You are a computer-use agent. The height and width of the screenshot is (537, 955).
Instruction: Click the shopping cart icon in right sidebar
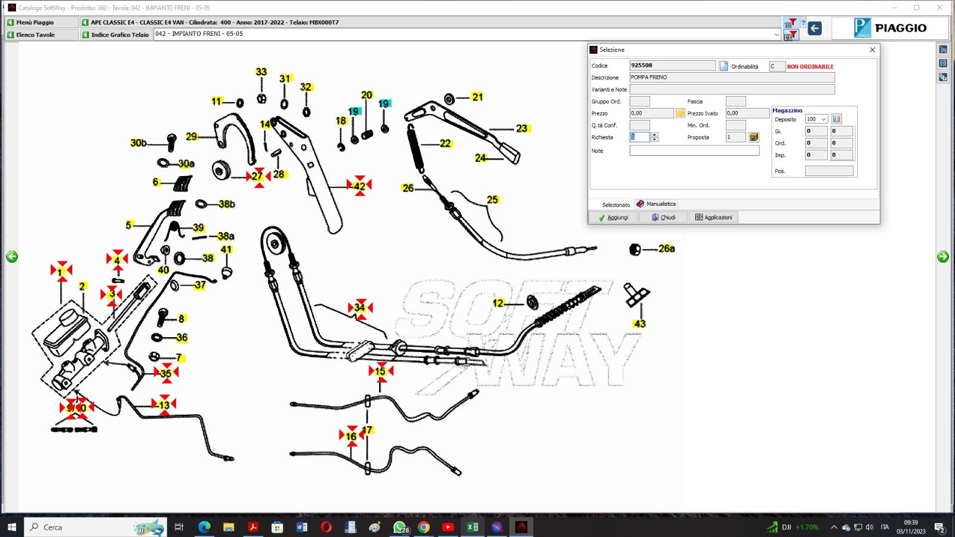tap(943, 50)
